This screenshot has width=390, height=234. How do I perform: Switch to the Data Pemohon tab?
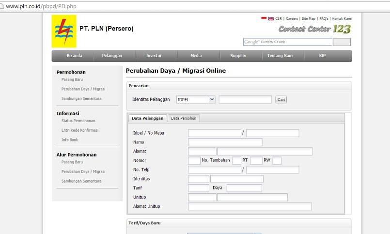click(x=184, y=118)
